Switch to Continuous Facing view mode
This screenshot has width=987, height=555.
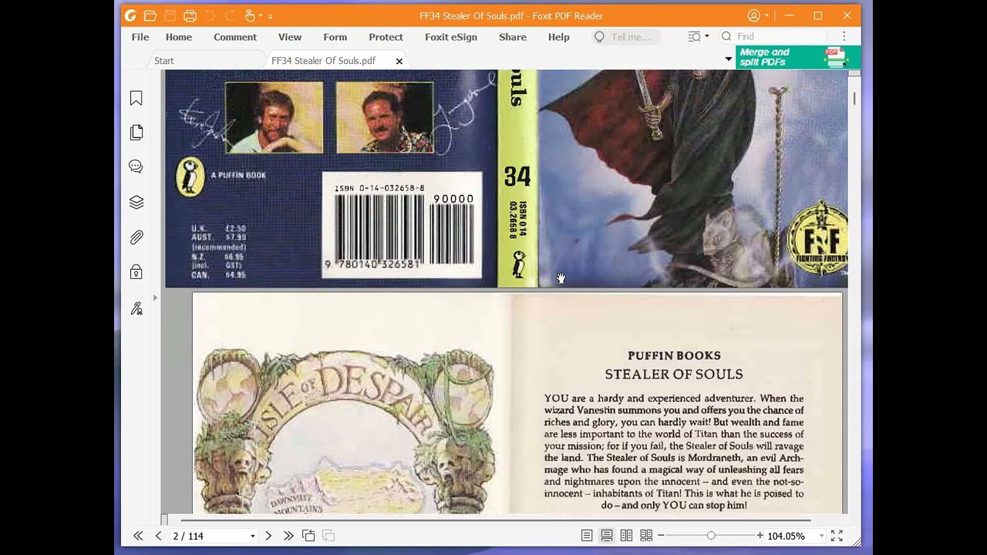coord(646,536)
